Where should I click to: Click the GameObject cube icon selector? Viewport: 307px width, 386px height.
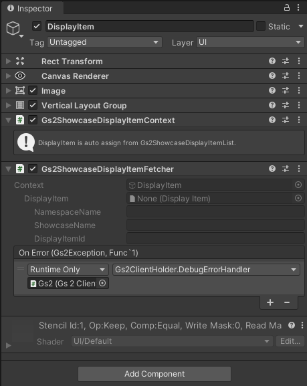tap(13, 28)
